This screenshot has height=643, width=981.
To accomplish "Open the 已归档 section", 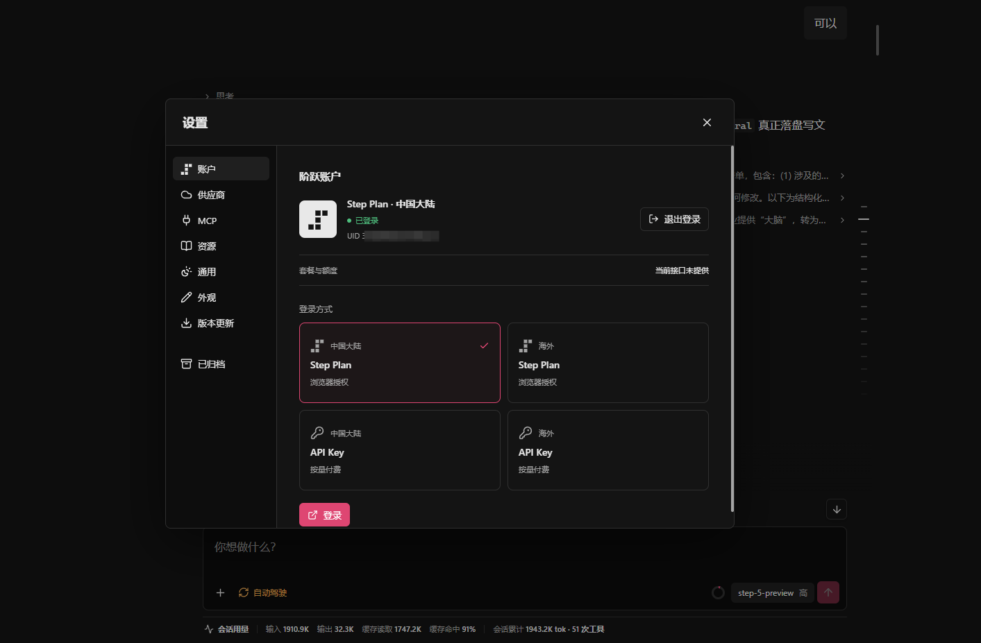I will click(221, 364).
